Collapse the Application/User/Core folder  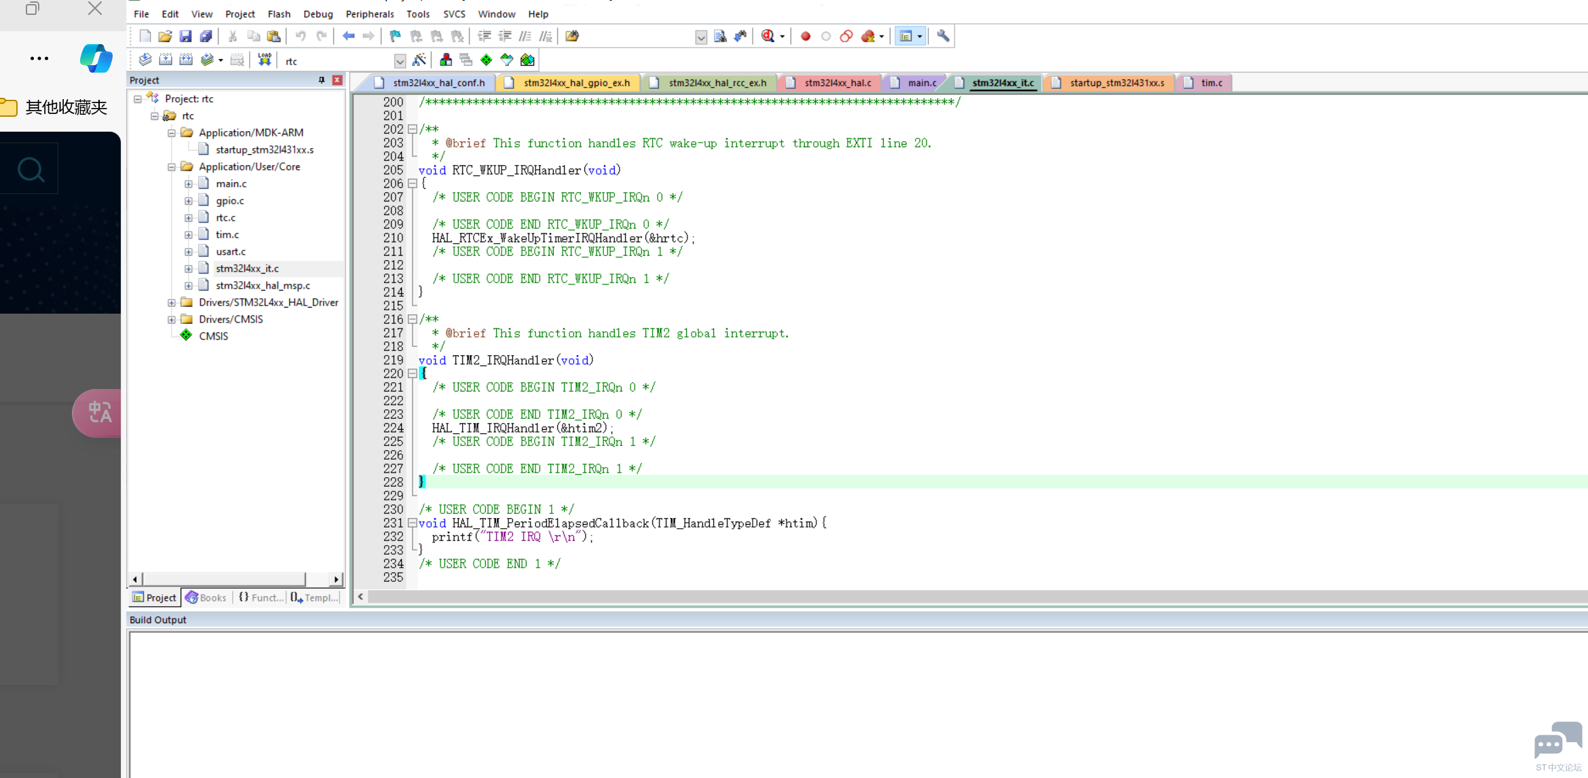pyautogui.click(x=172, y=167)
